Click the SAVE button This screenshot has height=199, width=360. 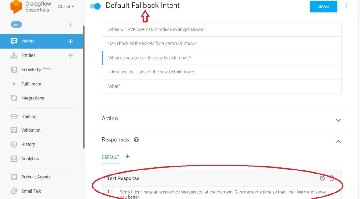[323, 6]
